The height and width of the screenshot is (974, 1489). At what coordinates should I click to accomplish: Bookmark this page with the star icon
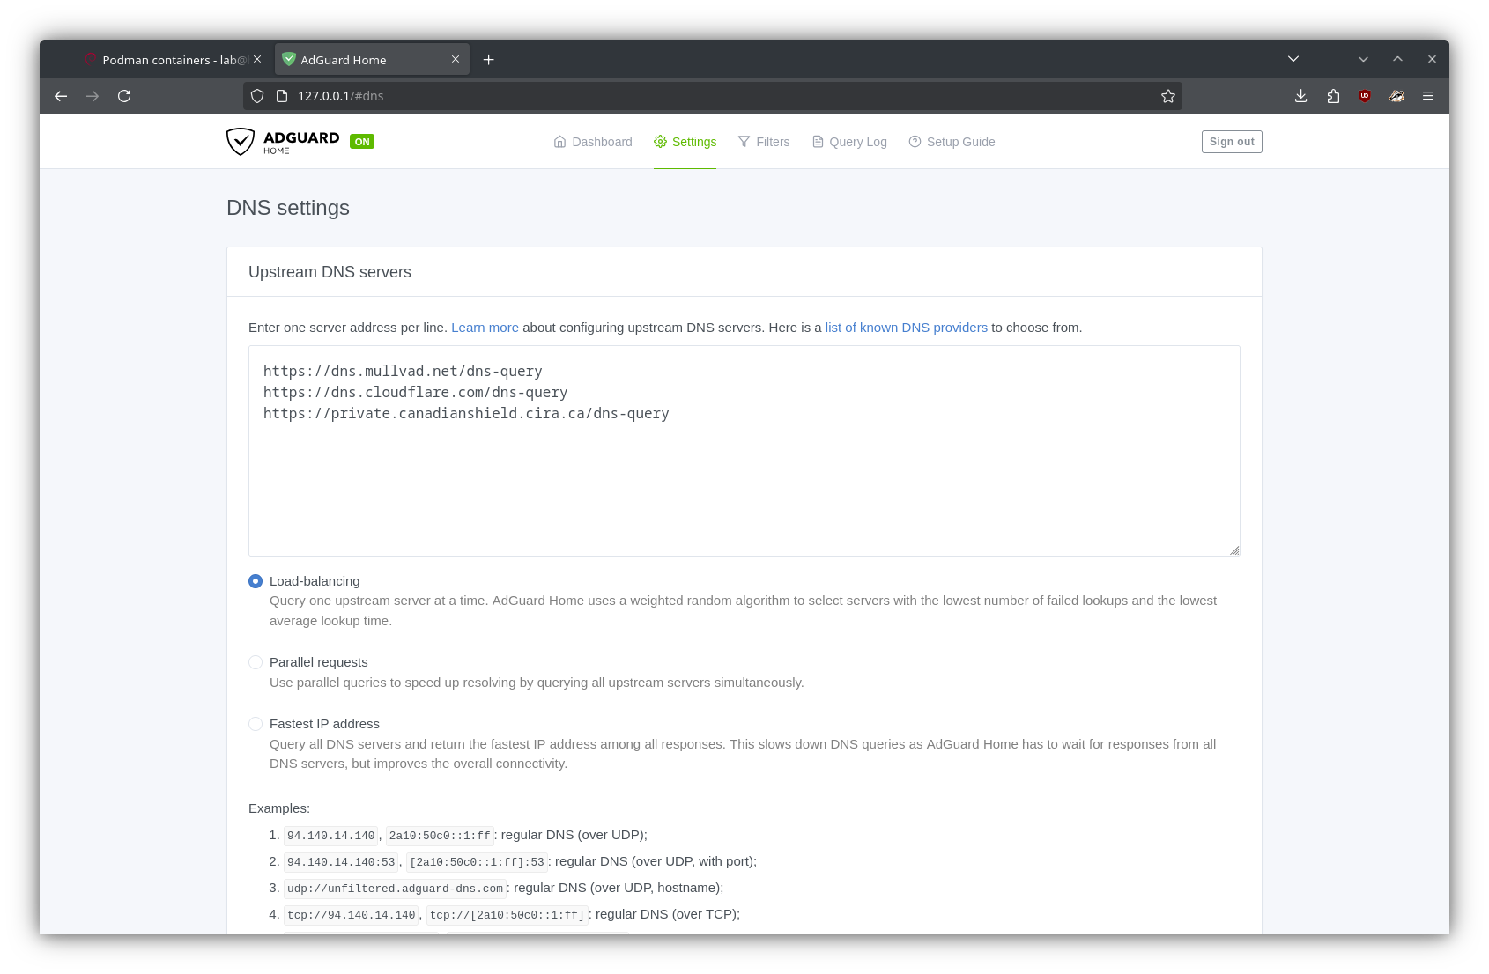pos(1168,96)
